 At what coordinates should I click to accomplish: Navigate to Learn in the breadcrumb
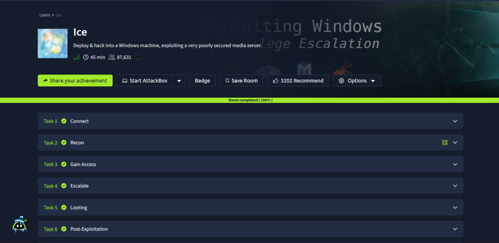[x=45, y=15]
